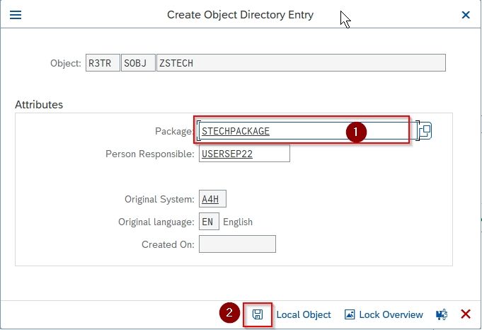Click the Attributes heading
Image resolution: width=482 pixels, height=330 pixels.
click(39, 105)
